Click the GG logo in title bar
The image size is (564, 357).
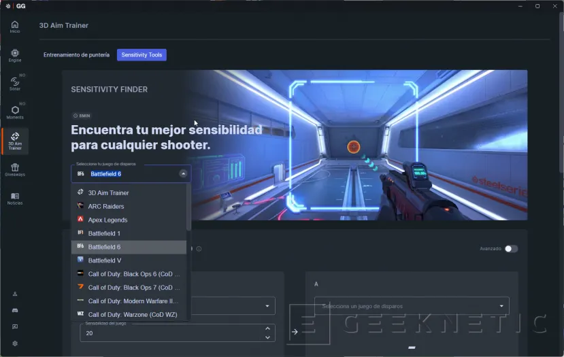(20, 6)
